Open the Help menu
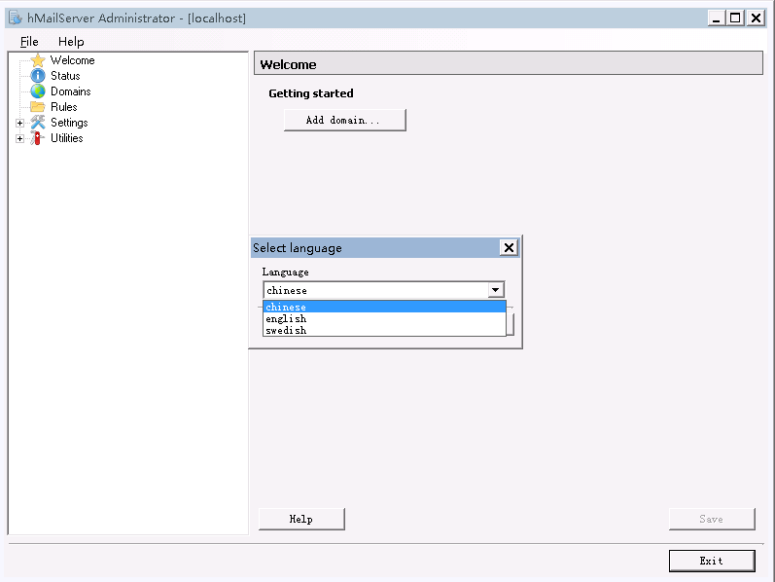 [x=71, y=42]
